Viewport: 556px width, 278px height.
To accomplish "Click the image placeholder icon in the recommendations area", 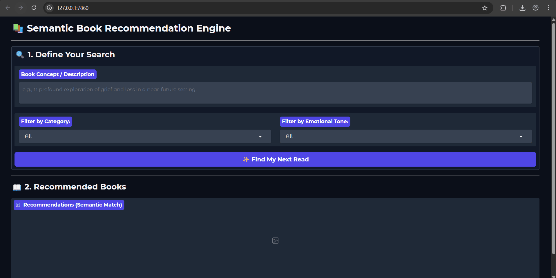I will (275, 240).
